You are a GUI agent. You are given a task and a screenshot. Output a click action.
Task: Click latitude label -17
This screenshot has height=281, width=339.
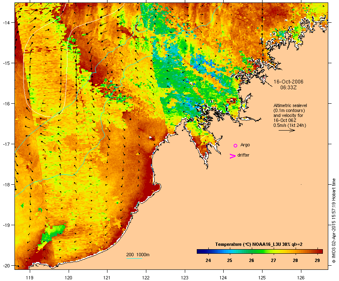point(6,144)
